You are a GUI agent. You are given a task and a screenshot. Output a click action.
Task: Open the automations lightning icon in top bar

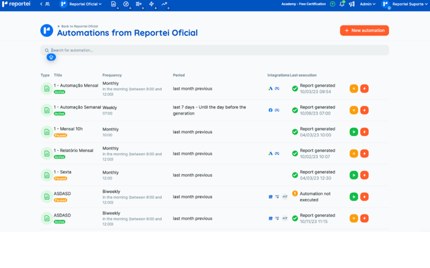pos(151,4)
